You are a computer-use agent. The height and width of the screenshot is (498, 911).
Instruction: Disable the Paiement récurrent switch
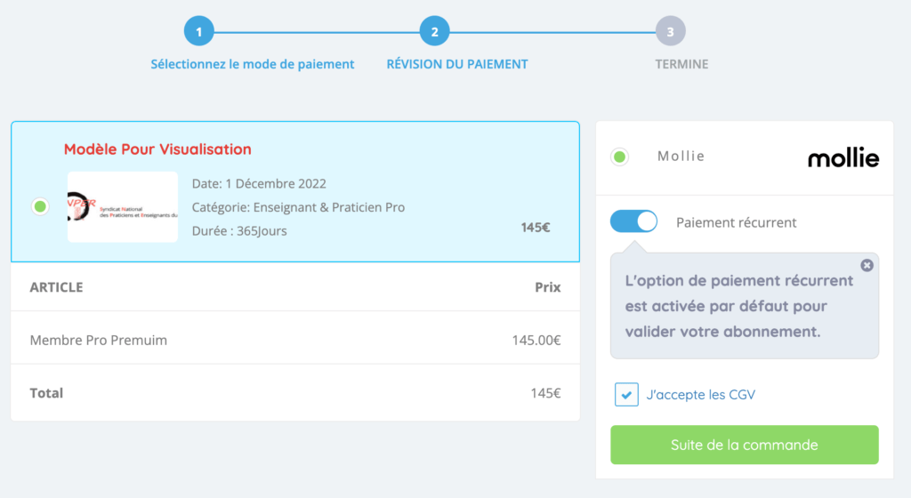(633, 221)
